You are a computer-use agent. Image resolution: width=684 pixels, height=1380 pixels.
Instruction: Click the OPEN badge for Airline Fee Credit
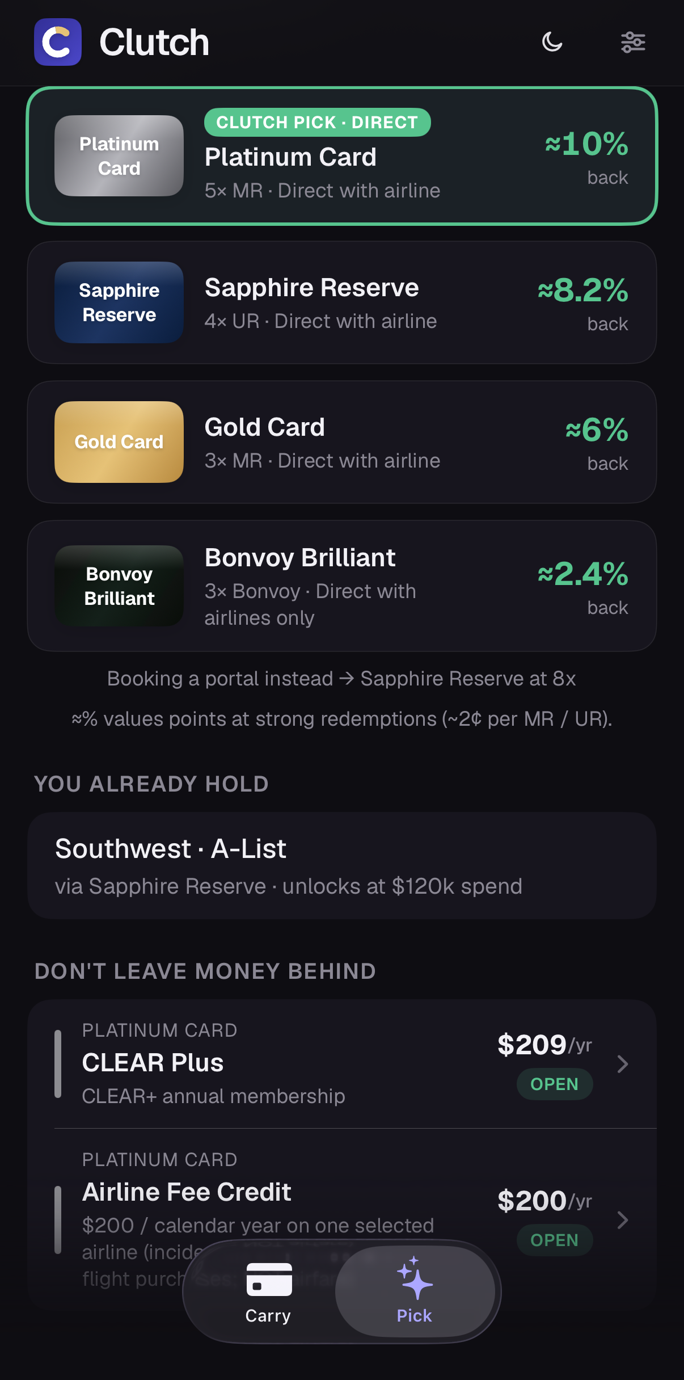[x=555, y=1240]
